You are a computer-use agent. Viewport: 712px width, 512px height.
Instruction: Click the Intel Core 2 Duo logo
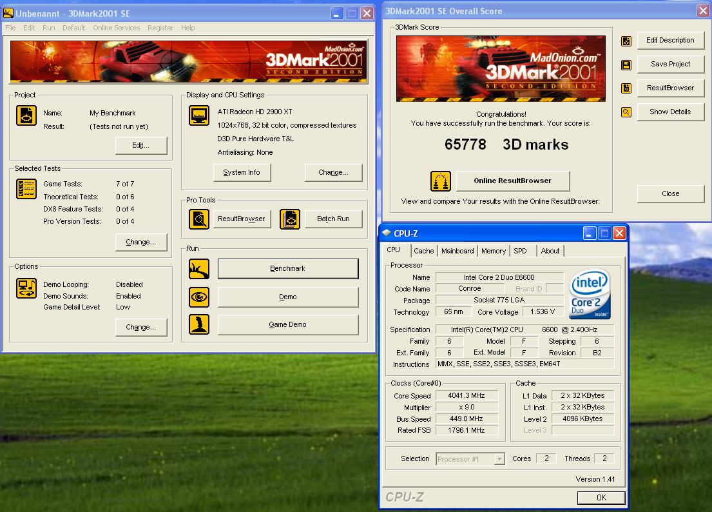click(590, 293)
